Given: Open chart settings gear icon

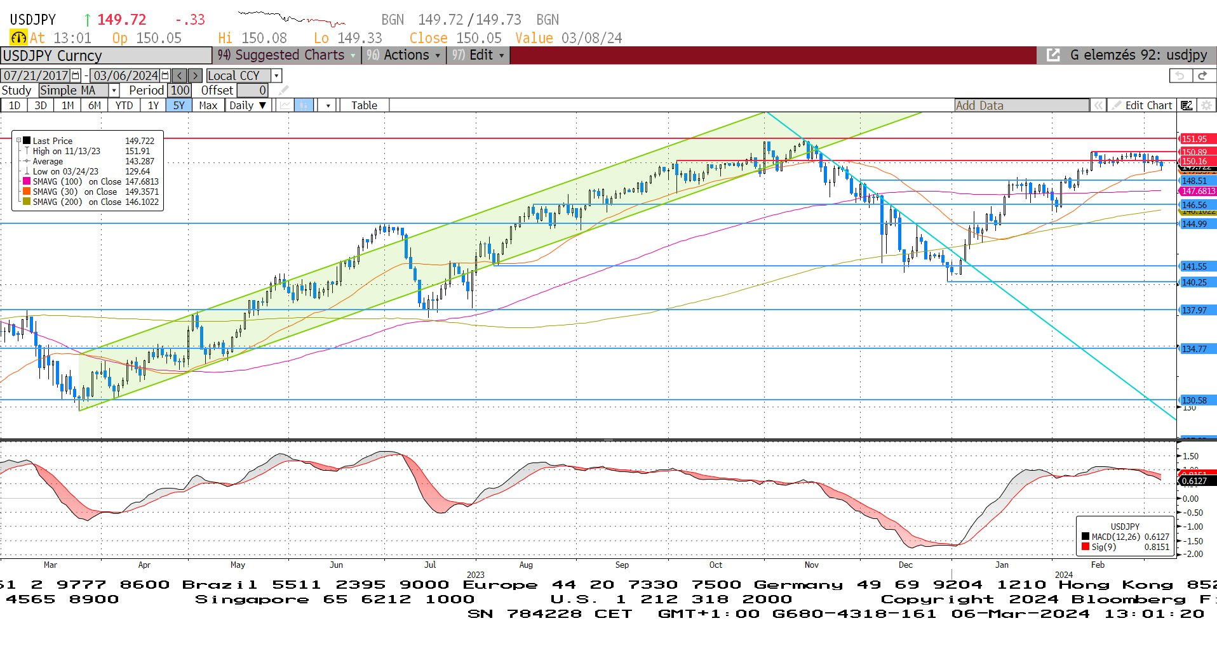Looking at the screenshot, I should [x=1206, y=105].
